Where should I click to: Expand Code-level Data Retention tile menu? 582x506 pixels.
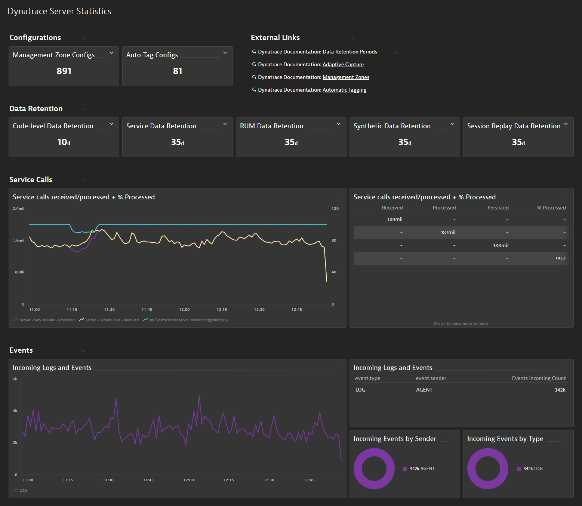(x=111, y=124)
